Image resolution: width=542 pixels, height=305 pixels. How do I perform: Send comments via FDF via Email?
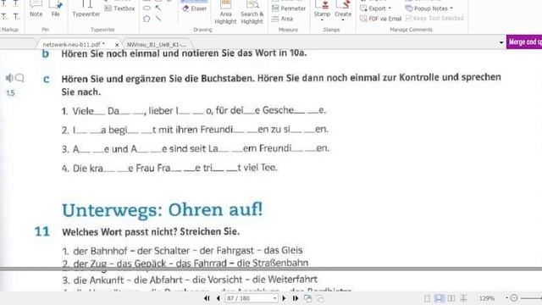pos(380,19)
